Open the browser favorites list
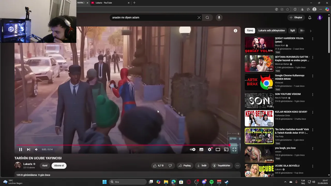This screenshot has height=186, width=331. coord(308,9)
